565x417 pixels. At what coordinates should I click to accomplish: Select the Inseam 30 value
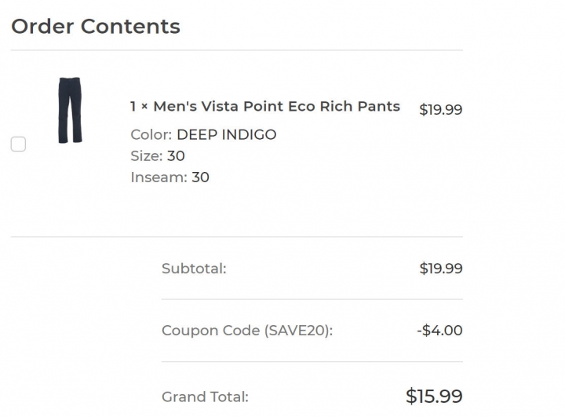[200, 177]
